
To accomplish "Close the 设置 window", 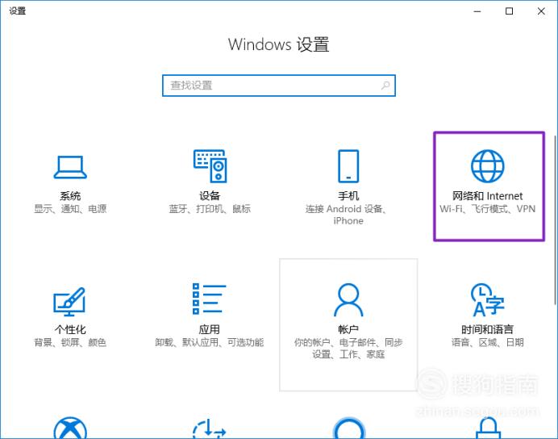I will tap(541, 11).
